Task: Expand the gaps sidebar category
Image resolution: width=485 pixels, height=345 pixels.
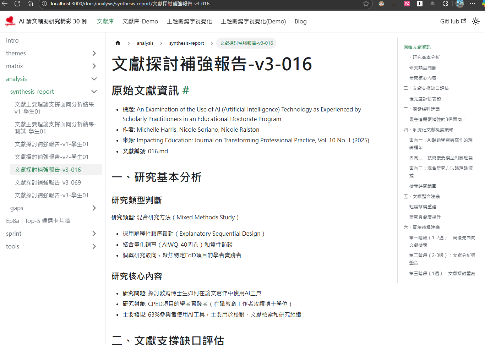Action: pos(94,208)
